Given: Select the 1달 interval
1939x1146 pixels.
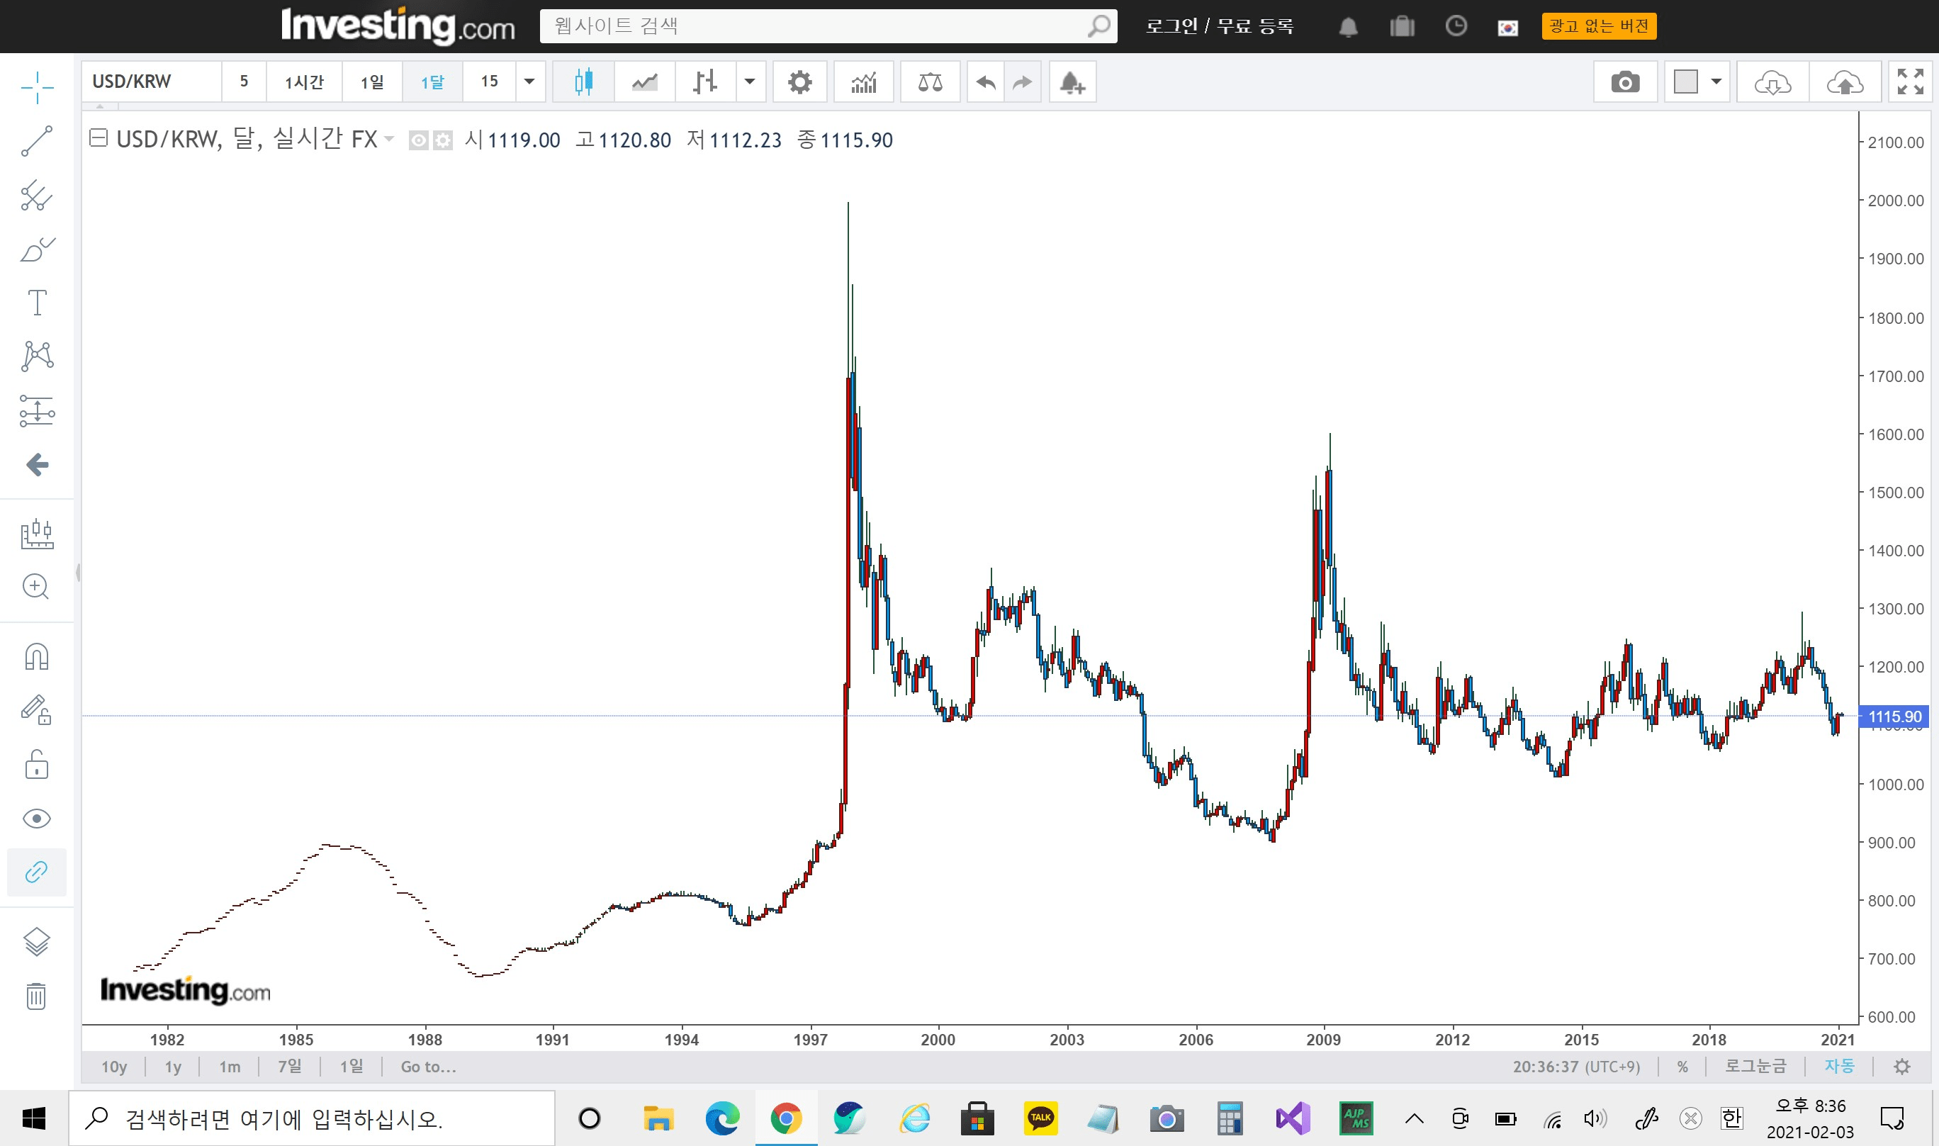Looking at the screenshot, I should (x=432, y=82).
